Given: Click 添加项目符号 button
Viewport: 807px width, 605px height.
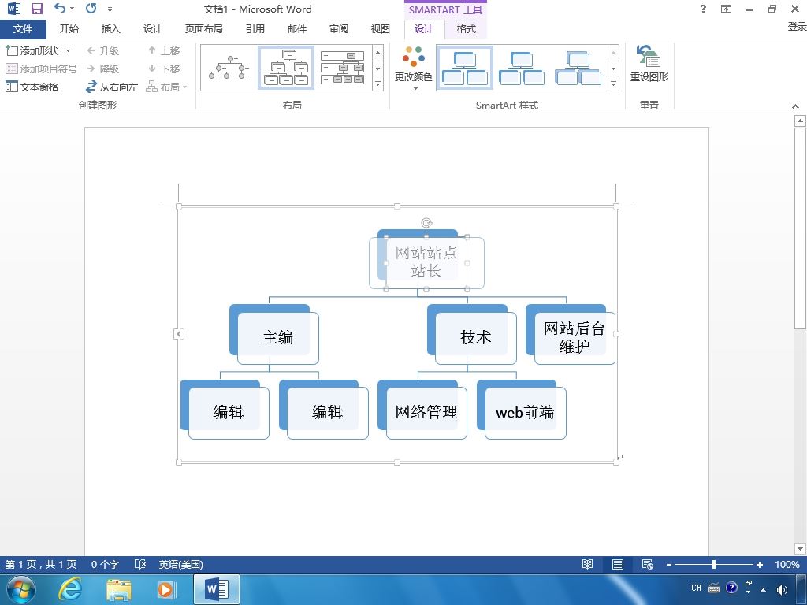Looking at the screenshot, I should click(x=41, y=69).
